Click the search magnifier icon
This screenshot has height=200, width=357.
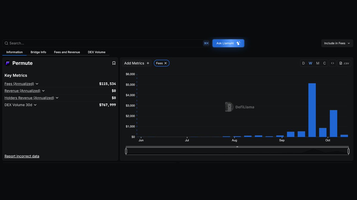tap(6, 43)
